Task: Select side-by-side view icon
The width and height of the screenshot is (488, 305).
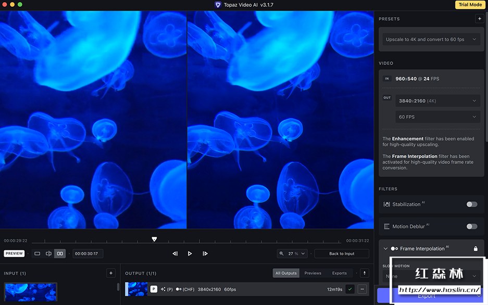Action: pos(60,253)
